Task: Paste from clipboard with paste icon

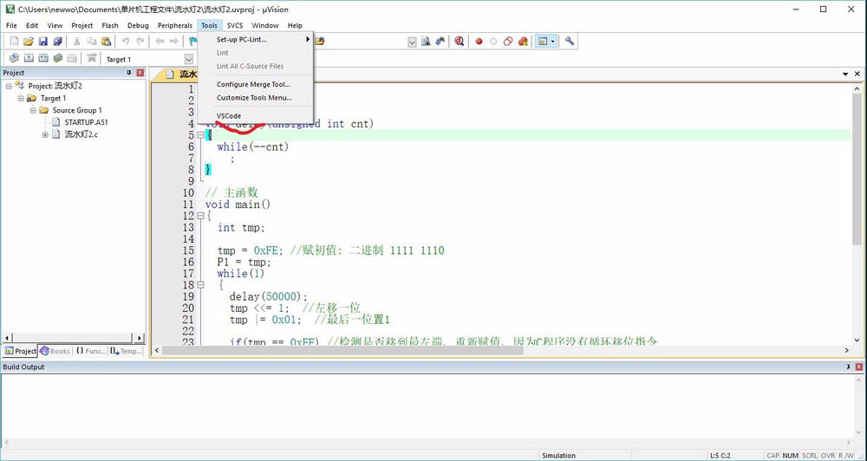Action: point(106,42)
